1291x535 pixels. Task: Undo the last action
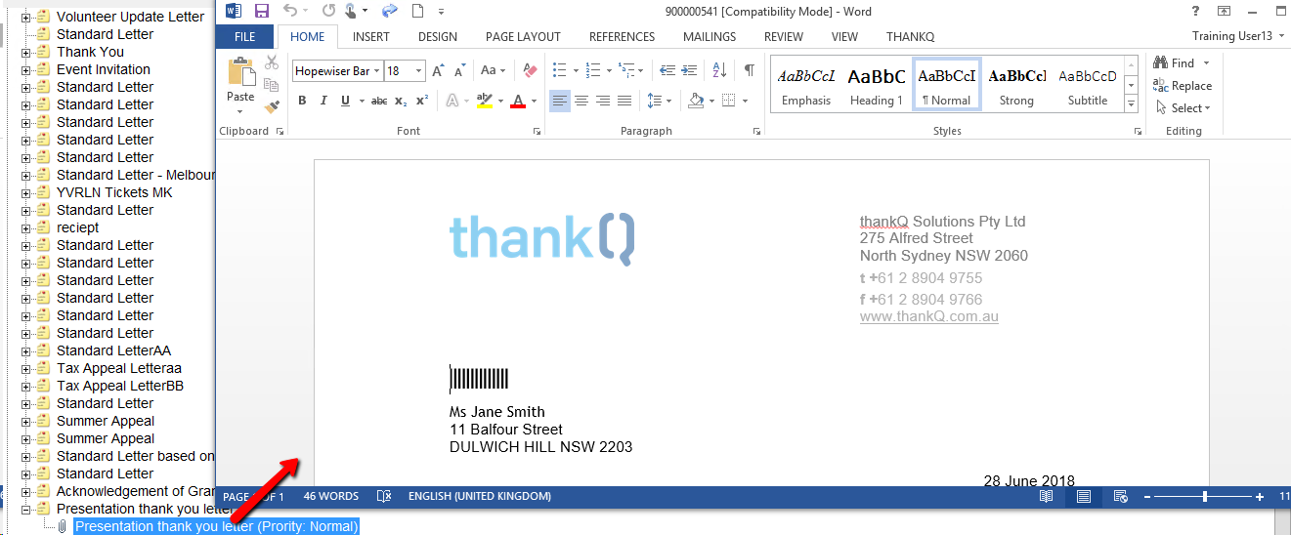pos(289,11)
